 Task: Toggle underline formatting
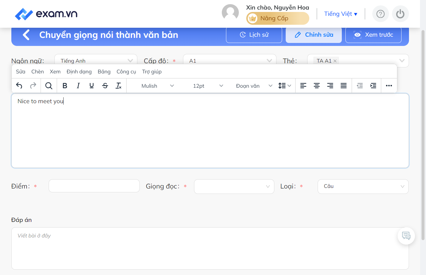[x=92, y=86]
